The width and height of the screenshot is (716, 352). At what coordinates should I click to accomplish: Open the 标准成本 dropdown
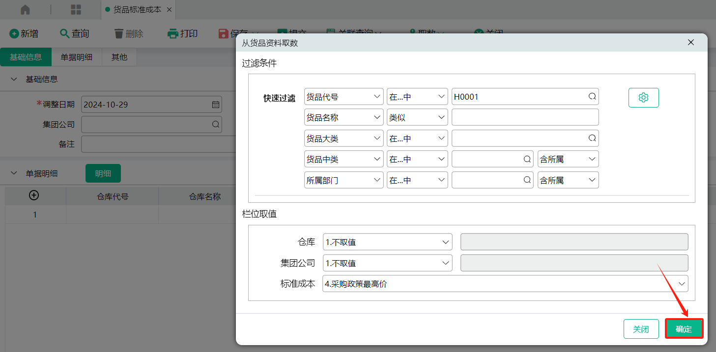(x=505, y=284)
